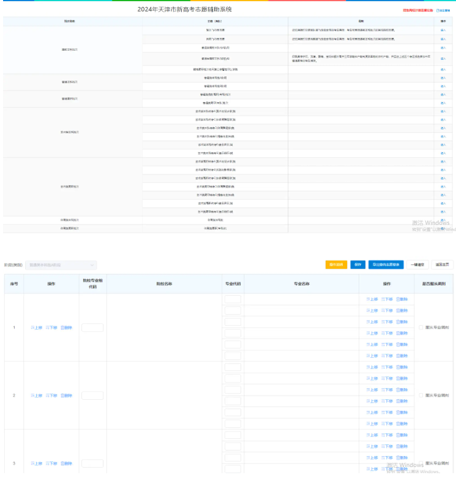Screen dimensions: 456x486
Task: Open the red 招生计划 link at top
Action: 417,10
